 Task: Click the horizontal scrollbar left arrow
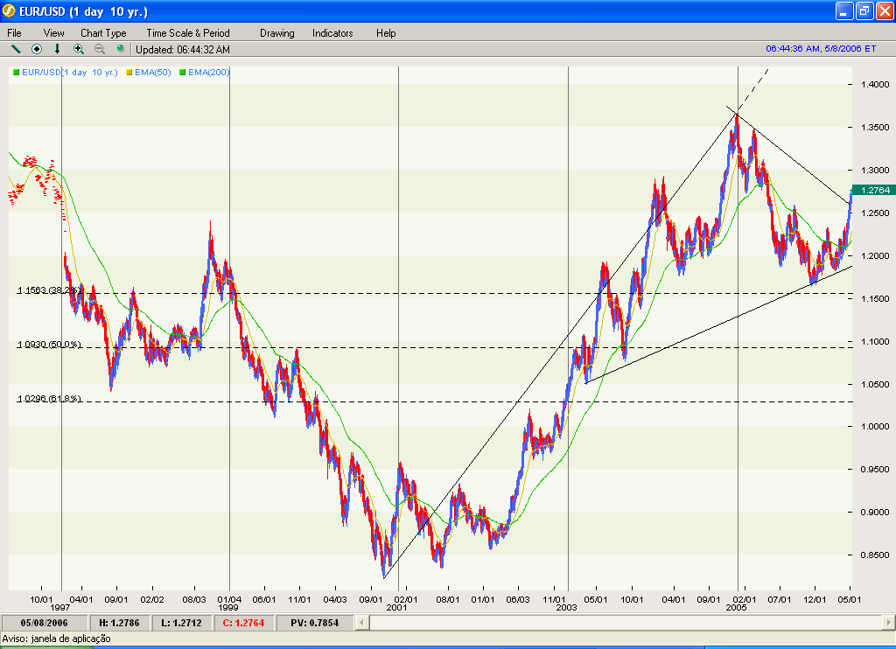360,623
